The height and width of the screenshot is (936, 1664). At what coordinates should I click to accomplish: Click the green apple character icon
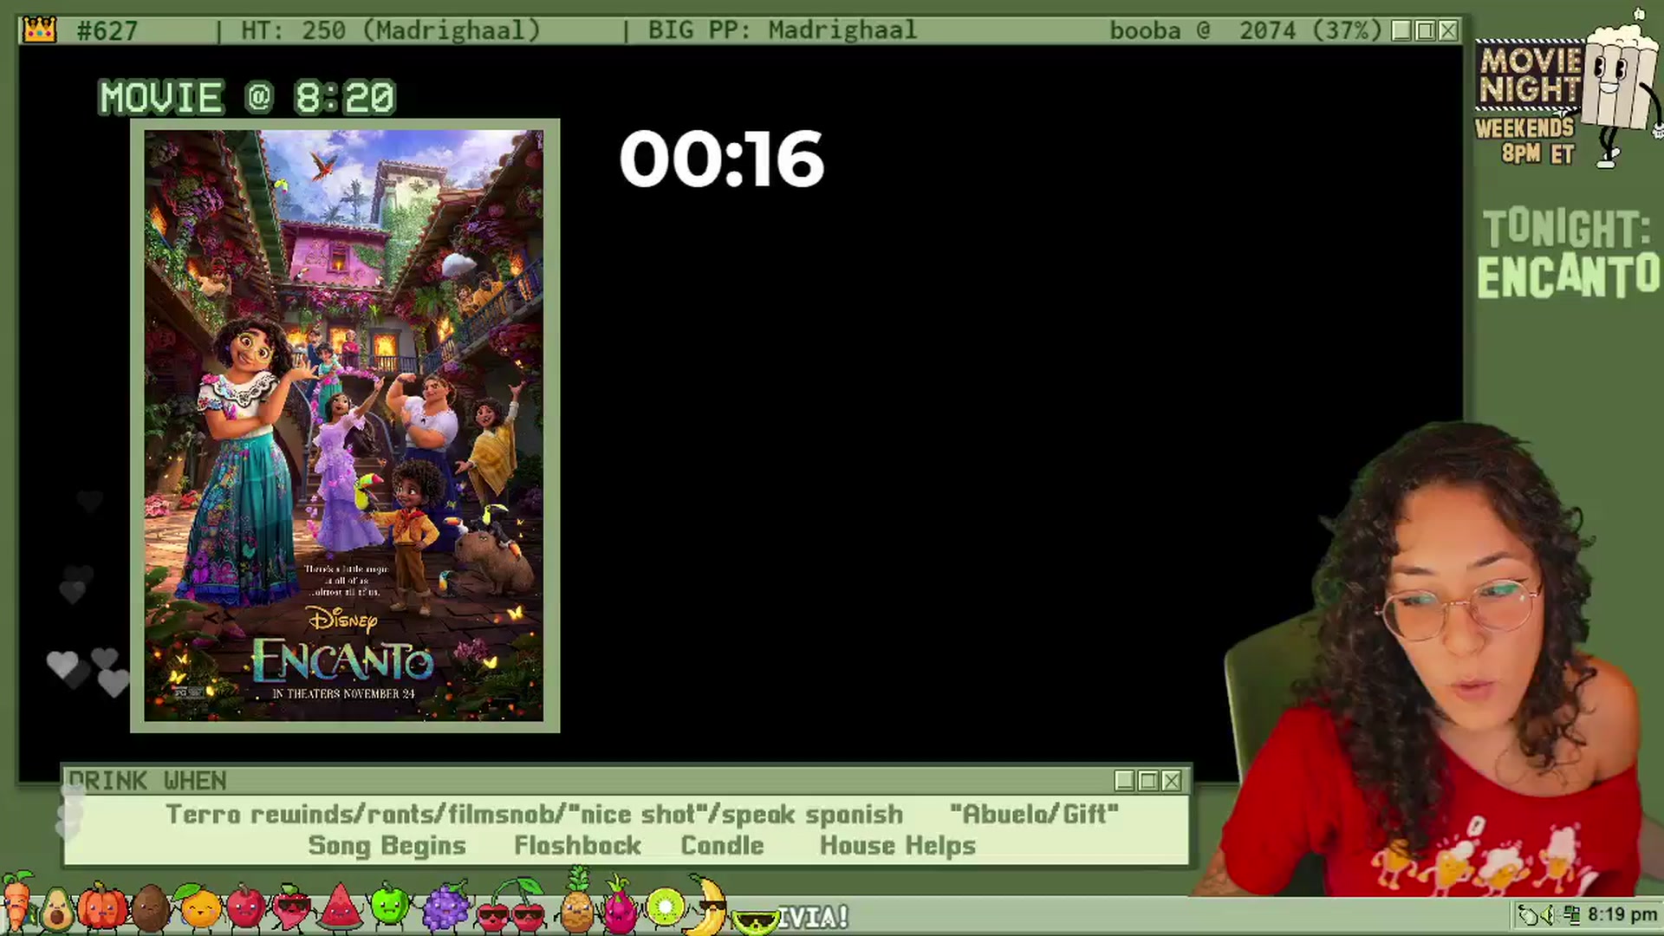click(x=388, y=907)
